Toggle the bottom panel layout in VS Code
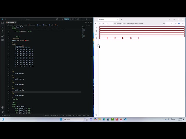Viewport: 186px width, 139px height. point(76,19)
